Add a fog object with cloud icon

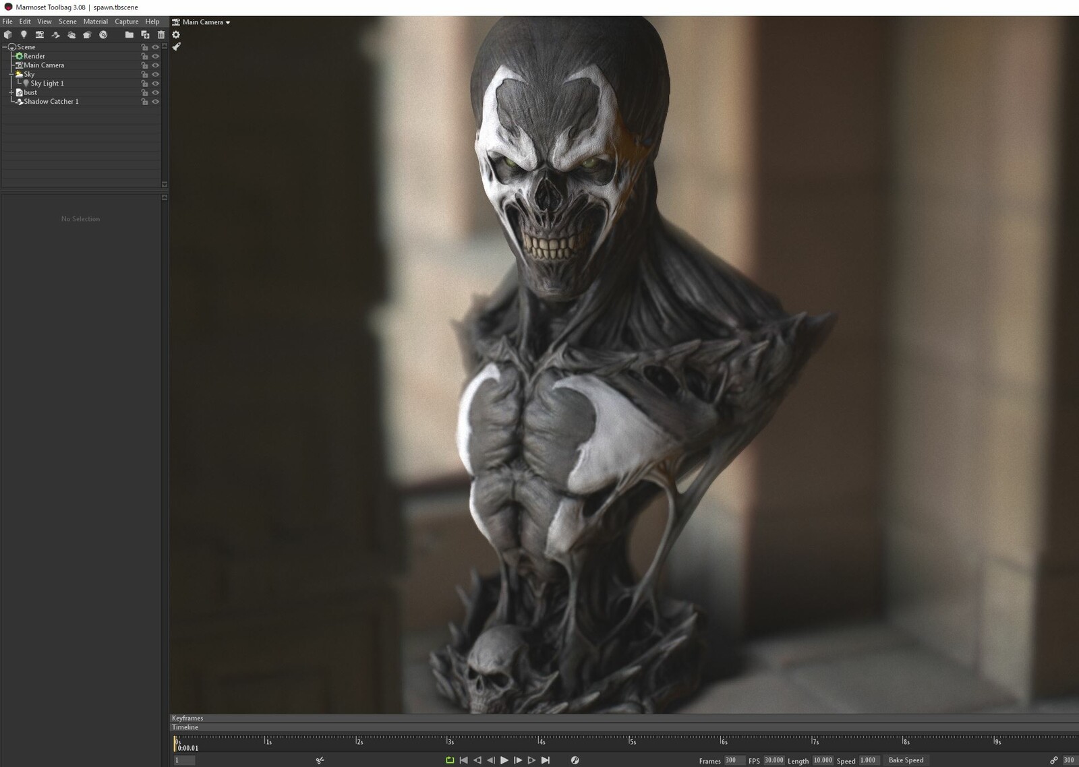pos(71,34)
